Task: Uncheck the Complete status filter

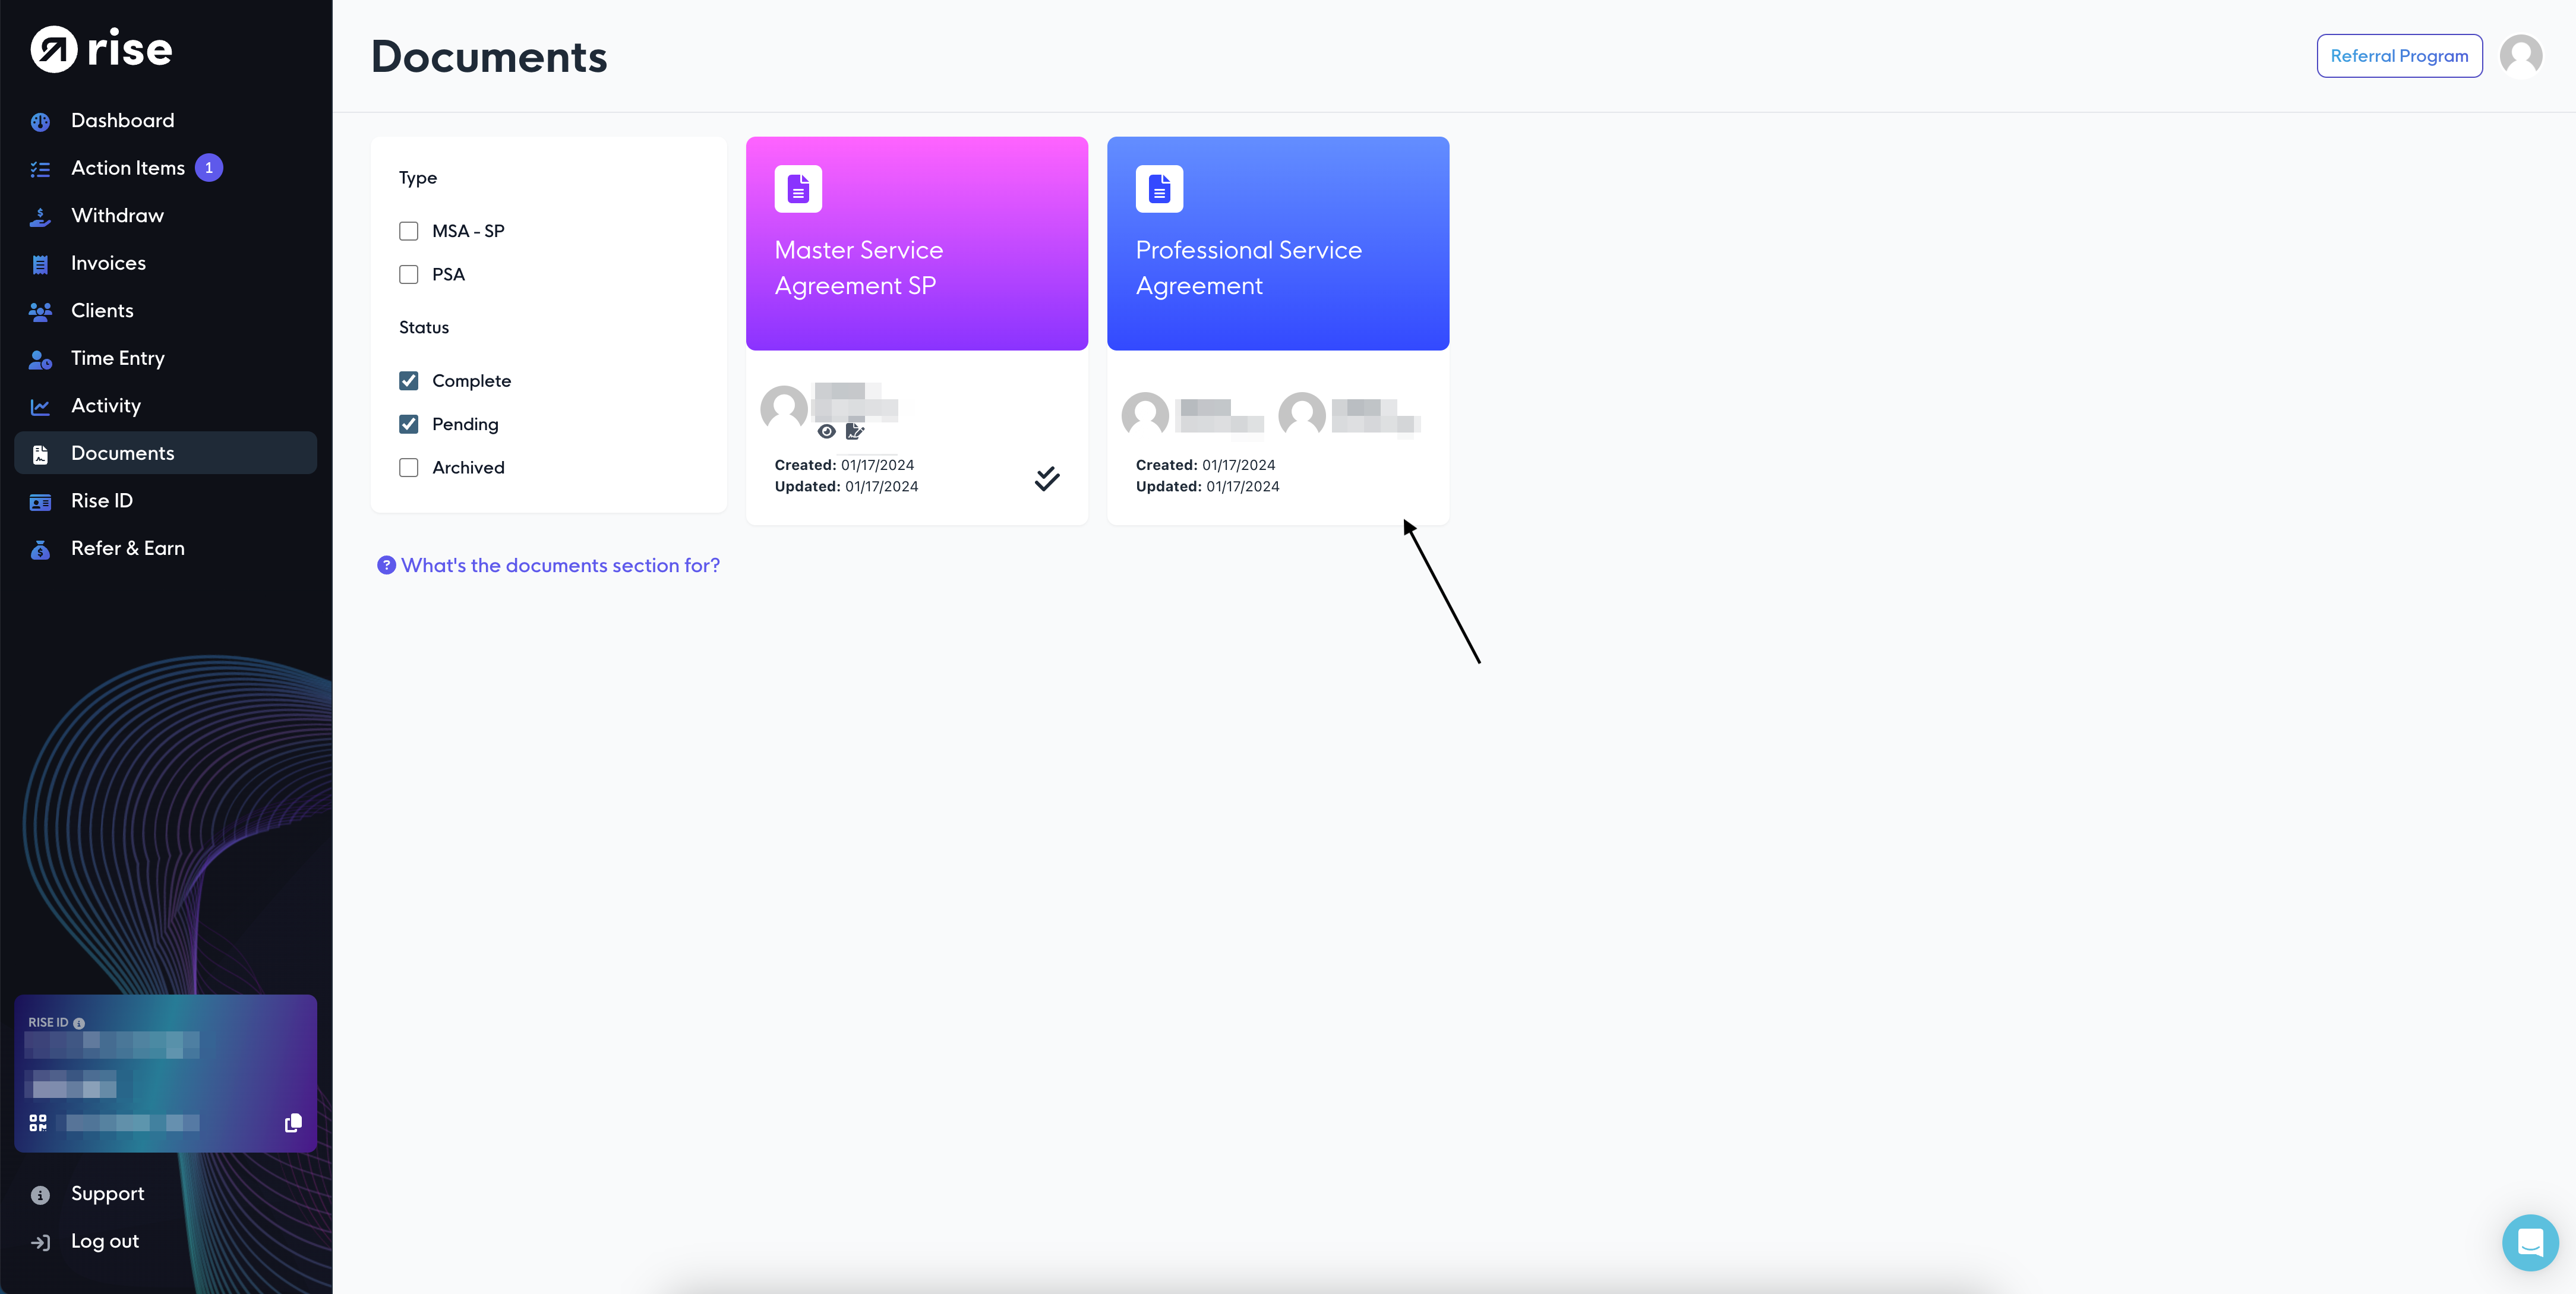Action: (x=408, y=381)
